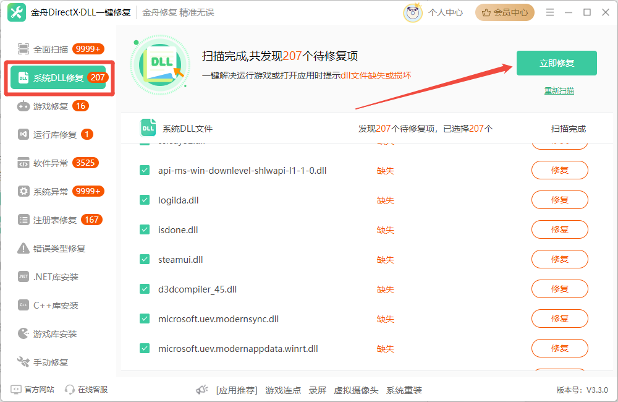This screenshot has height=402, width=618.
Task: Uncheck the microsoft.uev.modernsync.dll checkbox
Action: pos(145,319)
